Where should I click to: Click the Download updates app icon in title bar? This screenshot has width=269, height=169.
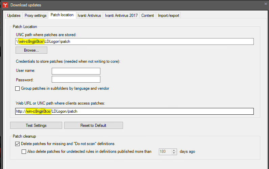(5, 5)
